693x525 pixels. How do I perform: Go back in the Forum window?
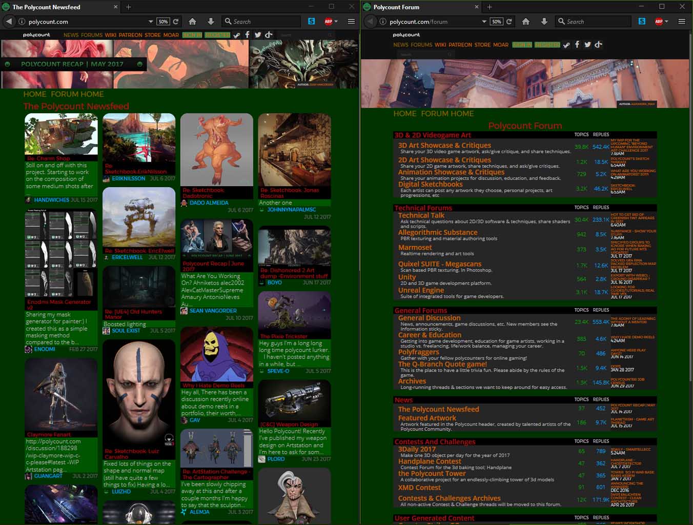click(x=370, y=22)
